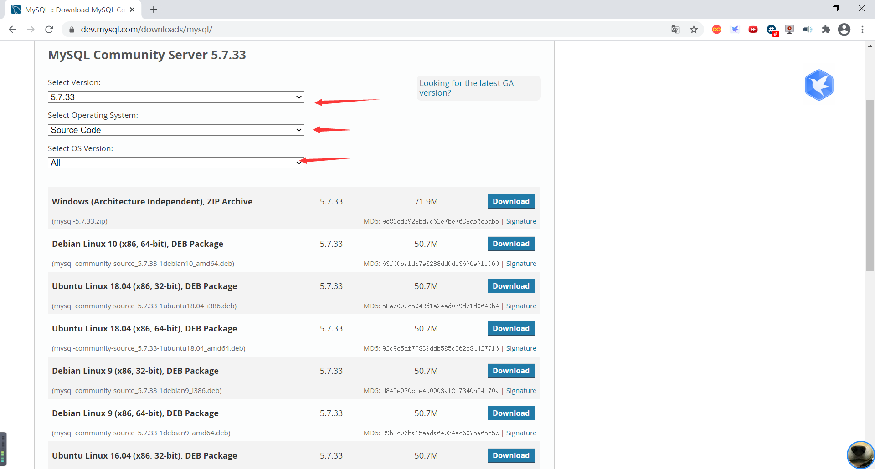Click the ubuntu18.04_i386.deb filename text

[x=144, y=306]
